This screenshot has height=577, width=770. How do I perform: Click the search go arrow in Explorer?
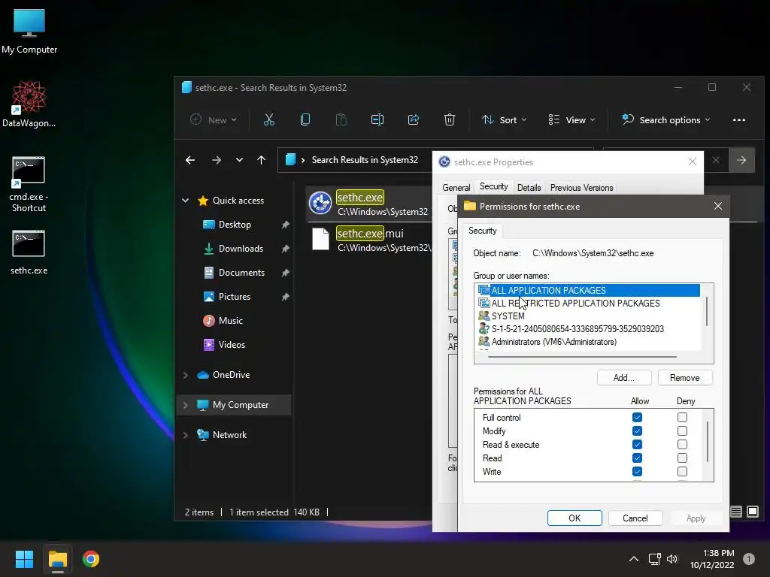tap(741, 160)
